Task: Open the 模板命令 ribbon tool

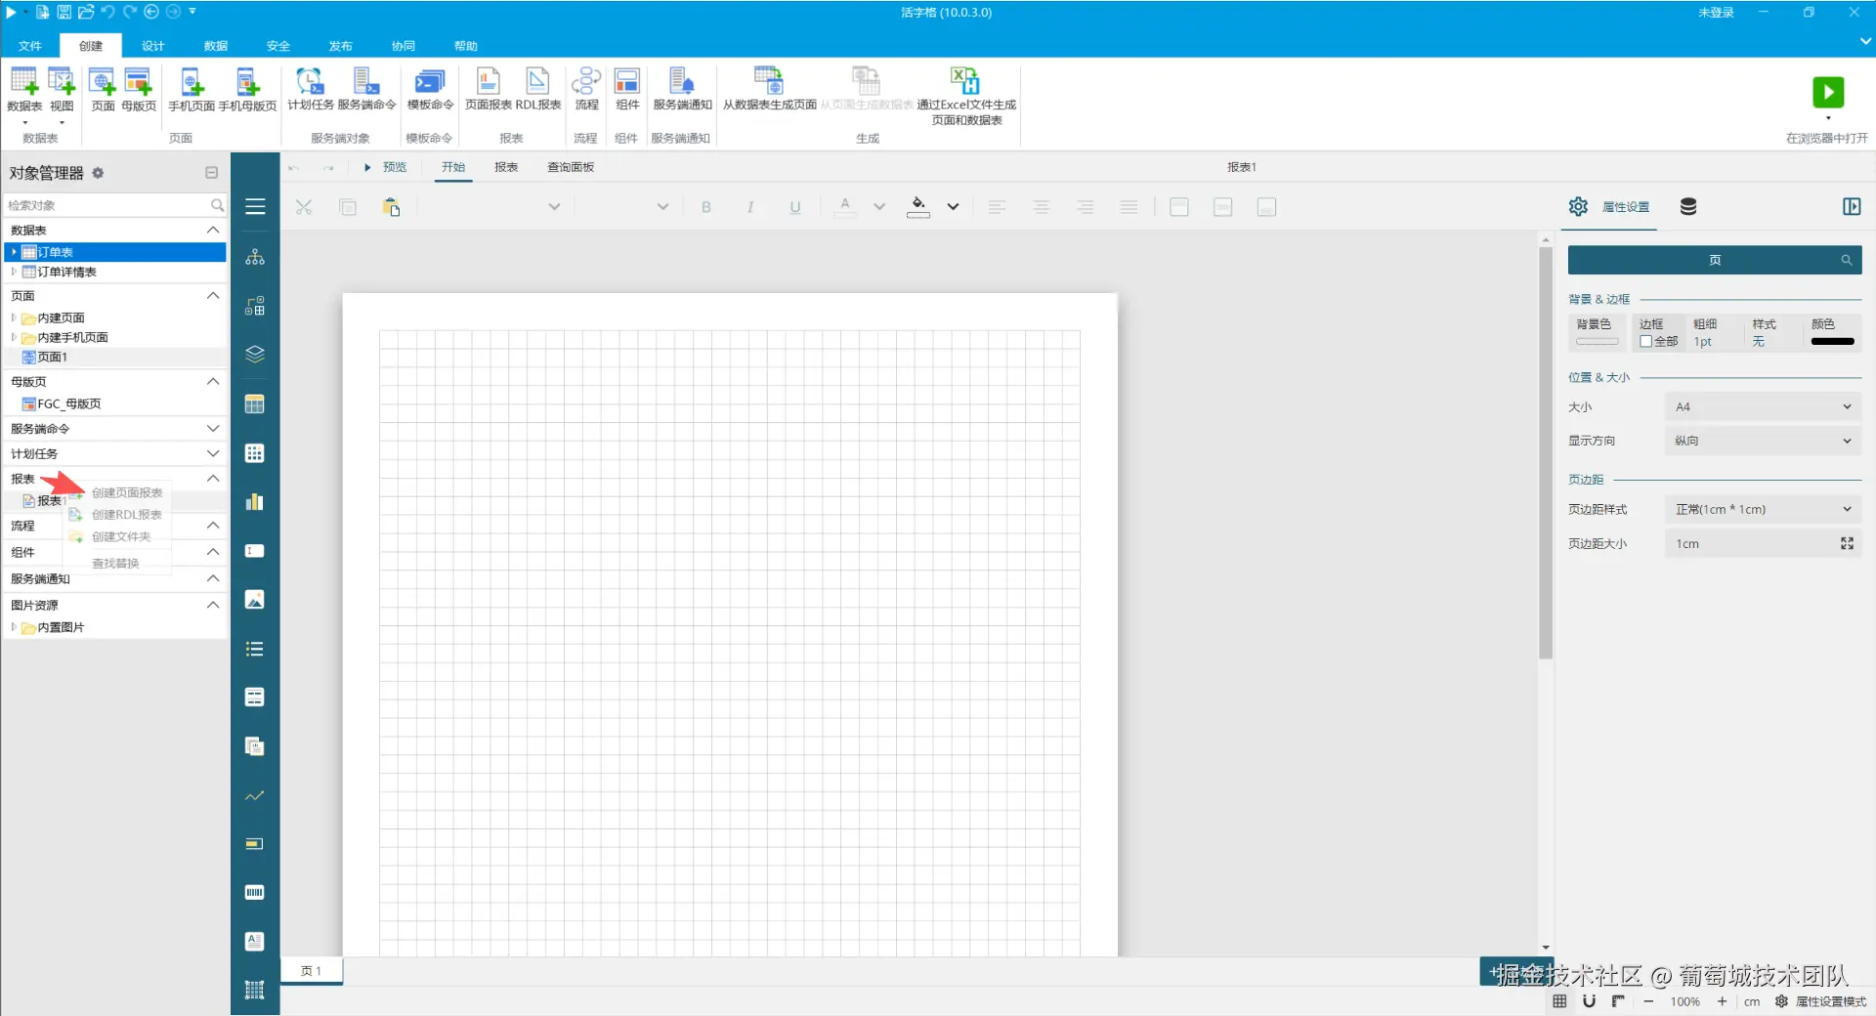Action: tap(430, 89)
